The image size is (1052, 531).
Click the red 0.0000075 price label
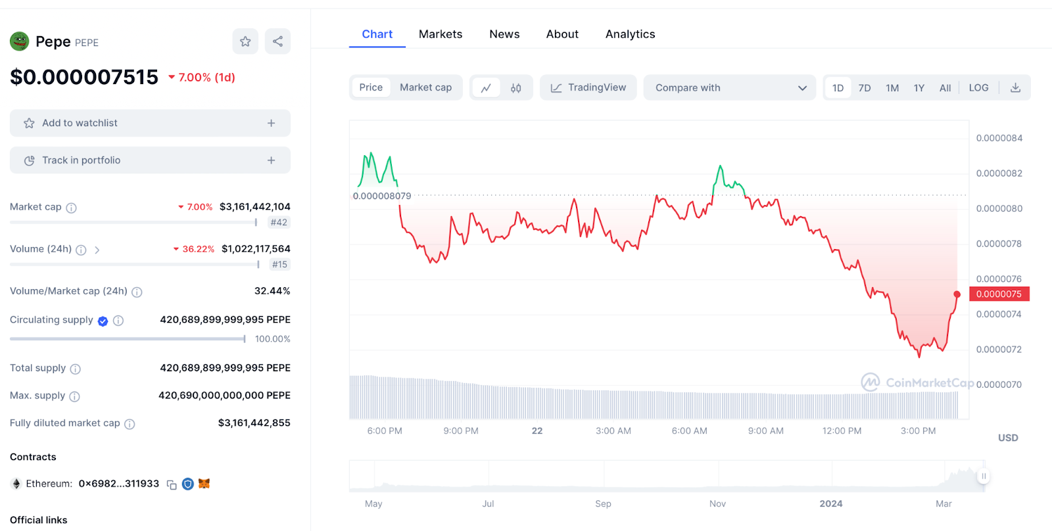999,294
